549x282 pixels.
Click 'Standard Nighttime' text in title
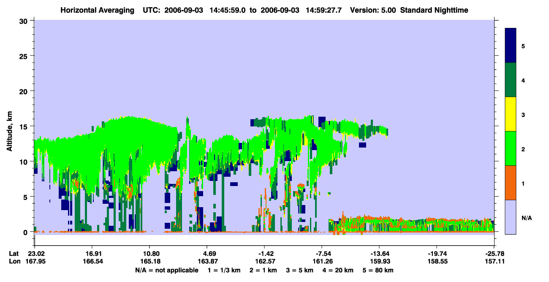pos(434,10)
